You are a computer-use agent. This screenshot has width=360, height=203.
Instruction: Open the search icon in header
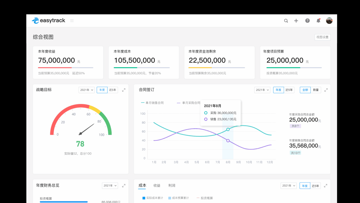(286, 21)
